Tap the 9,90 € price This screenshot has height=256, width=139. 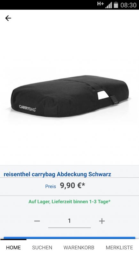pos(72,186)
